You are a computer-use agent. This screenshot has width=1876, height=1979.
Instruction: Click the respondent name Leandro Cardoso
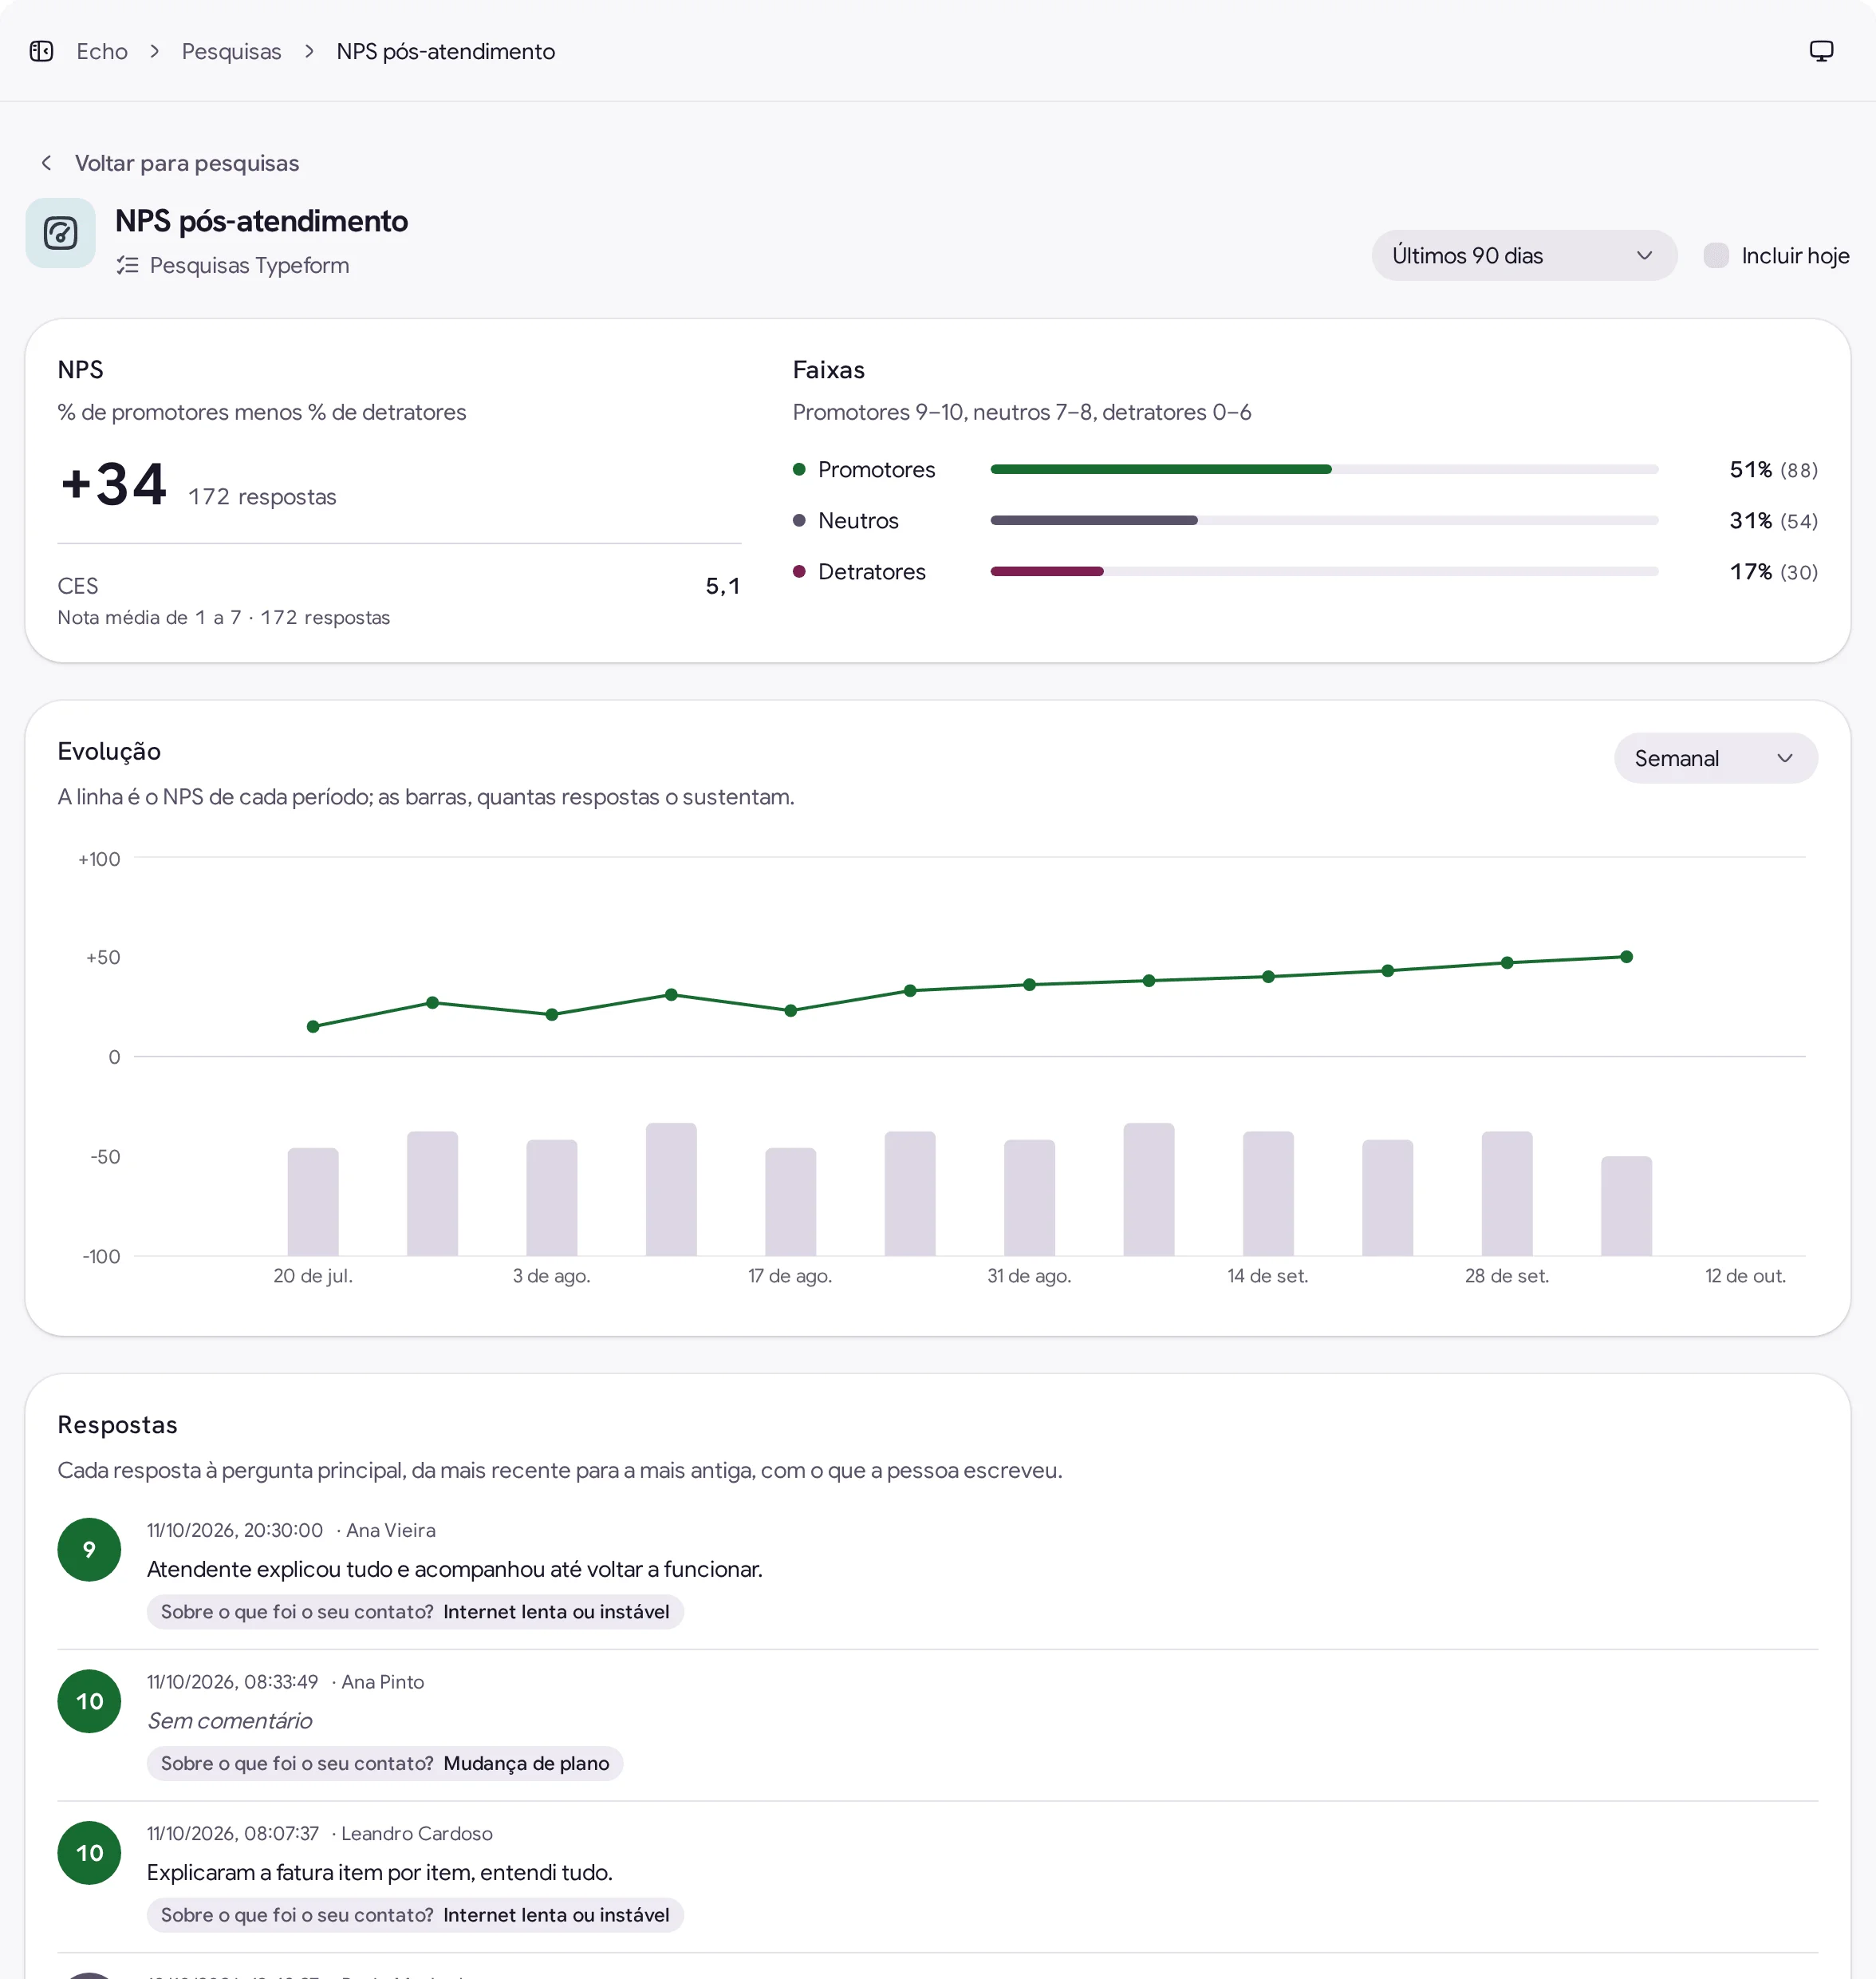[x=417, y=1834]
